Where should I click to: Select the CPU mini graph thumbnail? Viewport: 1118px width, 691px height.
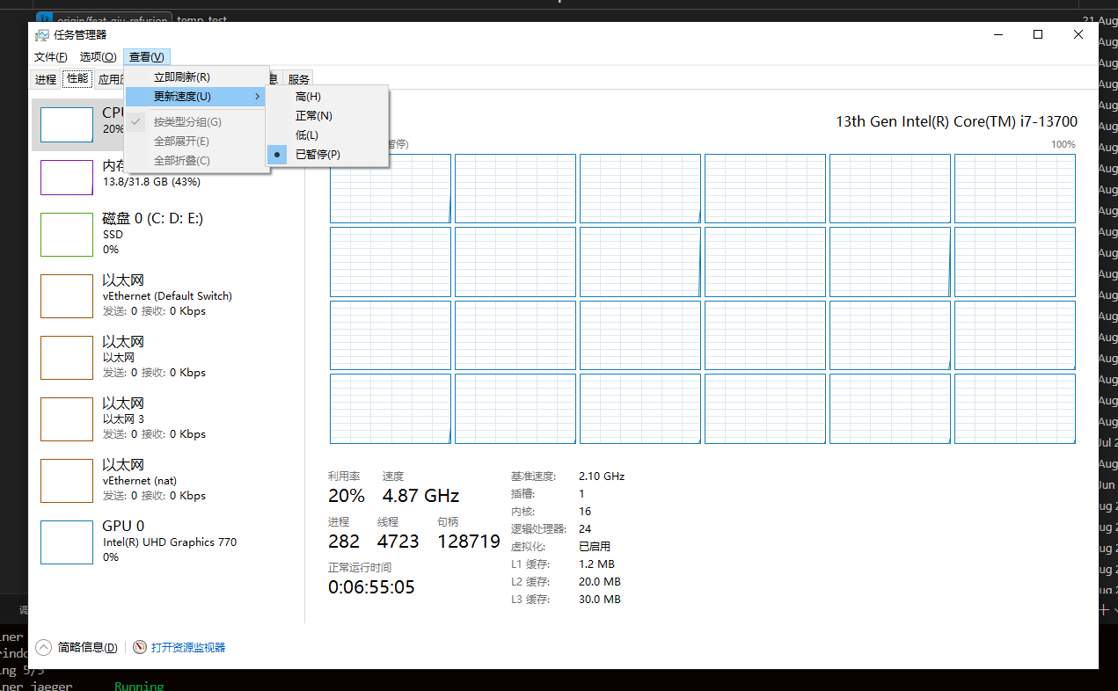pos(67,125)
